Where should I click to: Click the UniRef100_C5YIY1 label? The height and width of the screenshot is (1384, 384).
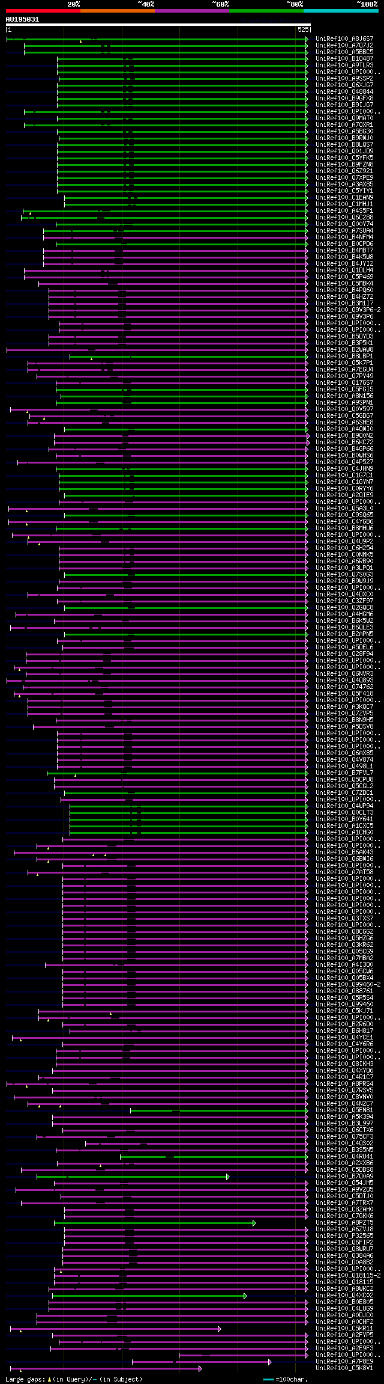344,191
